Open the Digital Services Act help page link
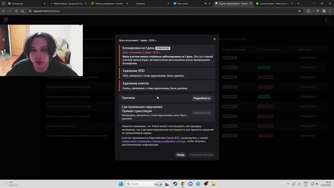 click(x=153, y=141)
